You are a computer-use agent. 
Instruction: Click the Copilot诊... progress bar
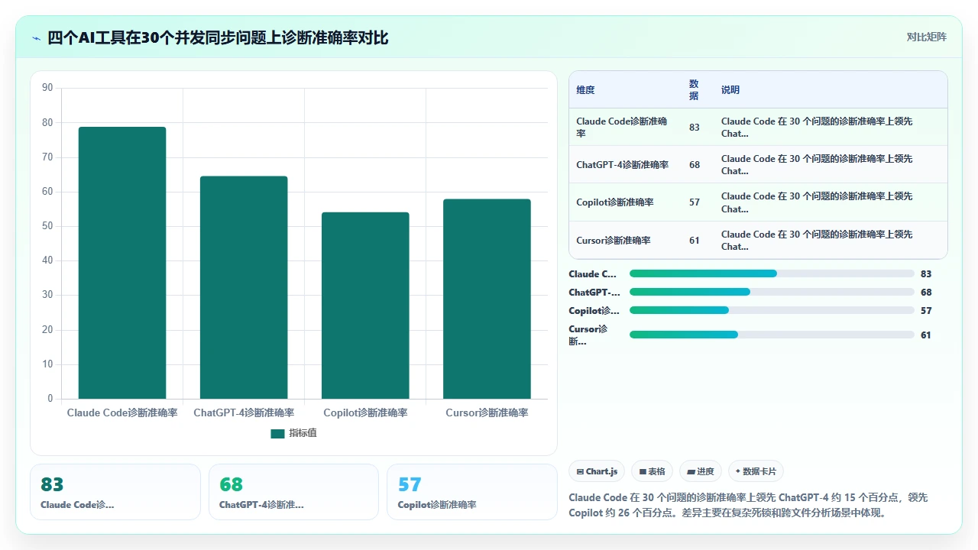[x=772, y=310]
